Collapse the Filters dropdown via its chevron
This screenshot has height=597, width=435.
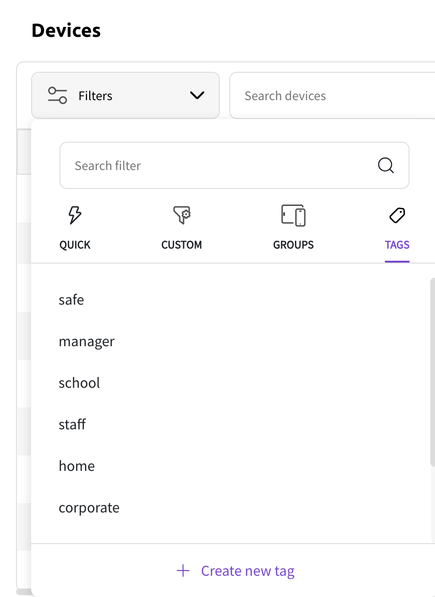[x=197, y=95]
